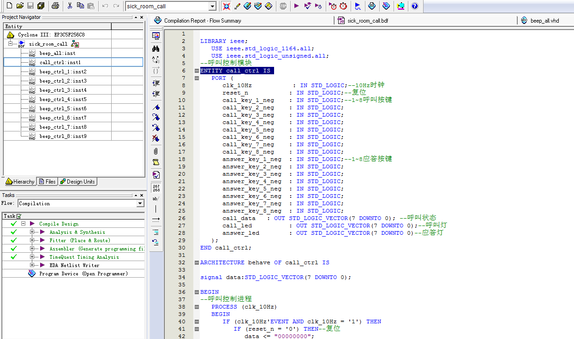Click the Save file icon
This screenshot has height=339, width=574.
[x=30, y=6]
